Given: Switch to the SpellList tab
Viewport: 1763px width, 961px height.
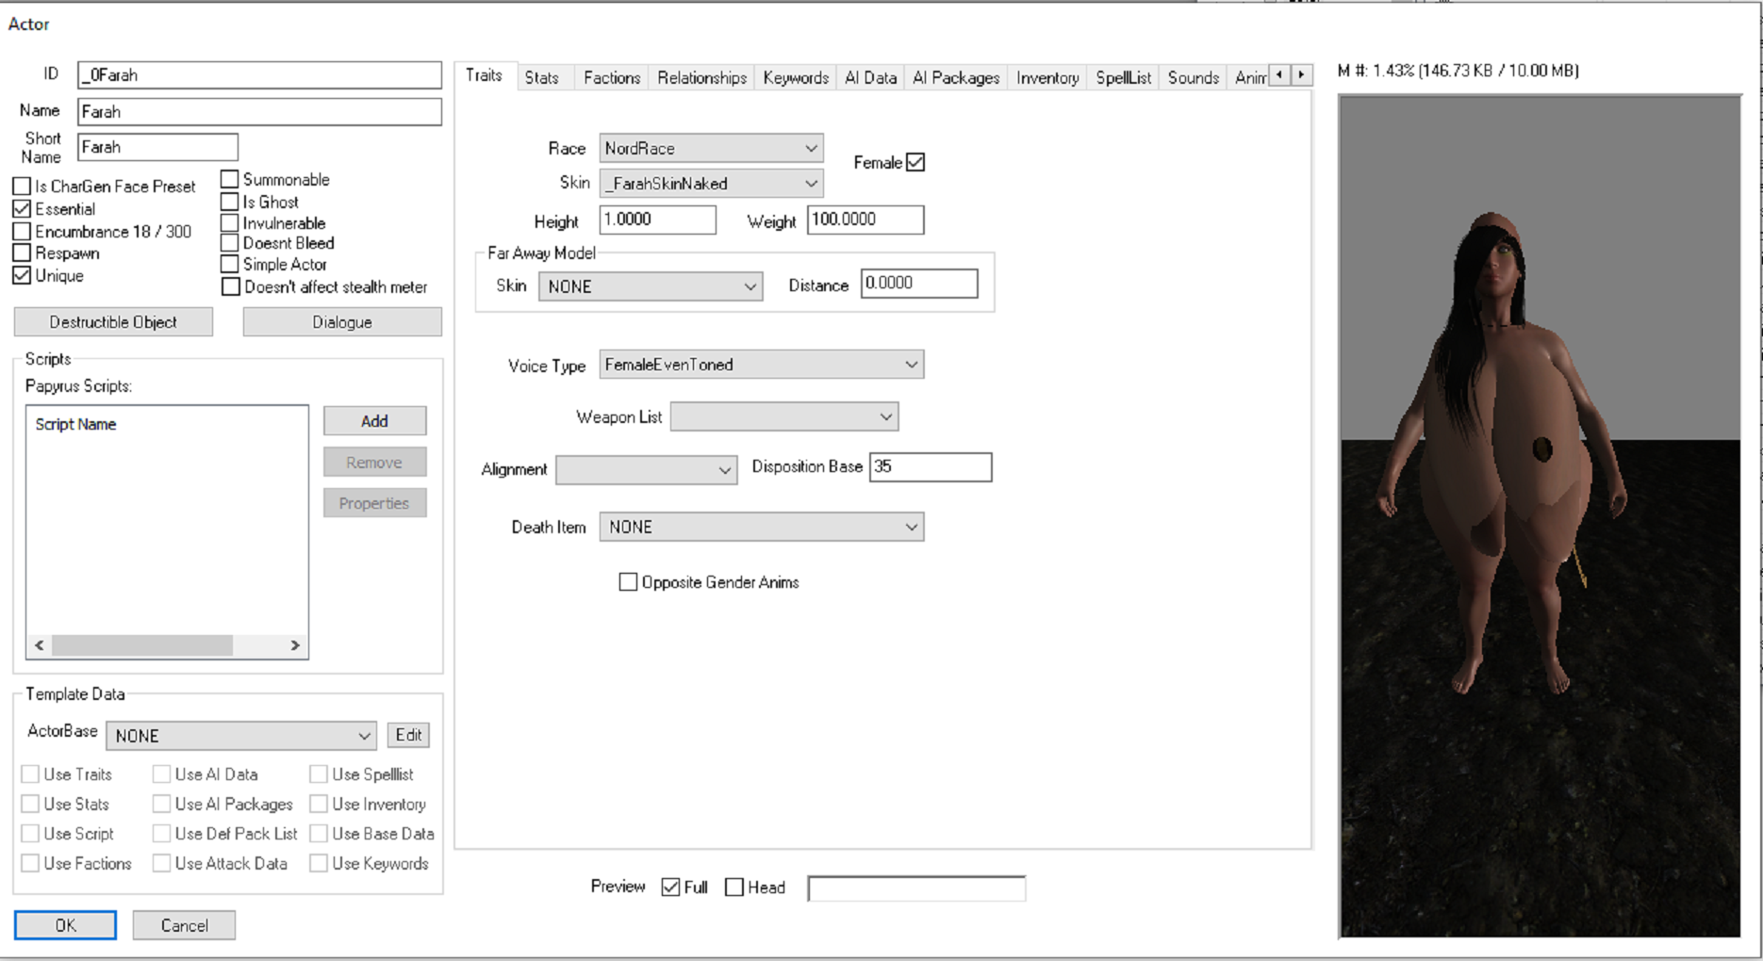Looking at the screenshot, I should [x=1124, y=77].
